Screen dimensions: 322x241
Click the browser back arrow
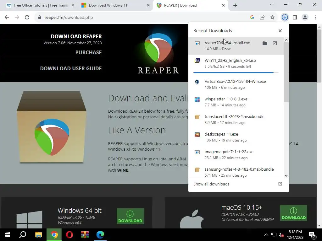pyautogui.click(x=7, y=18)
